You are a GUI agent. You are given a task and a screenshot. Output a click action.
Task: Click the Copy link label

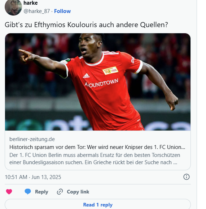(78, 192)
